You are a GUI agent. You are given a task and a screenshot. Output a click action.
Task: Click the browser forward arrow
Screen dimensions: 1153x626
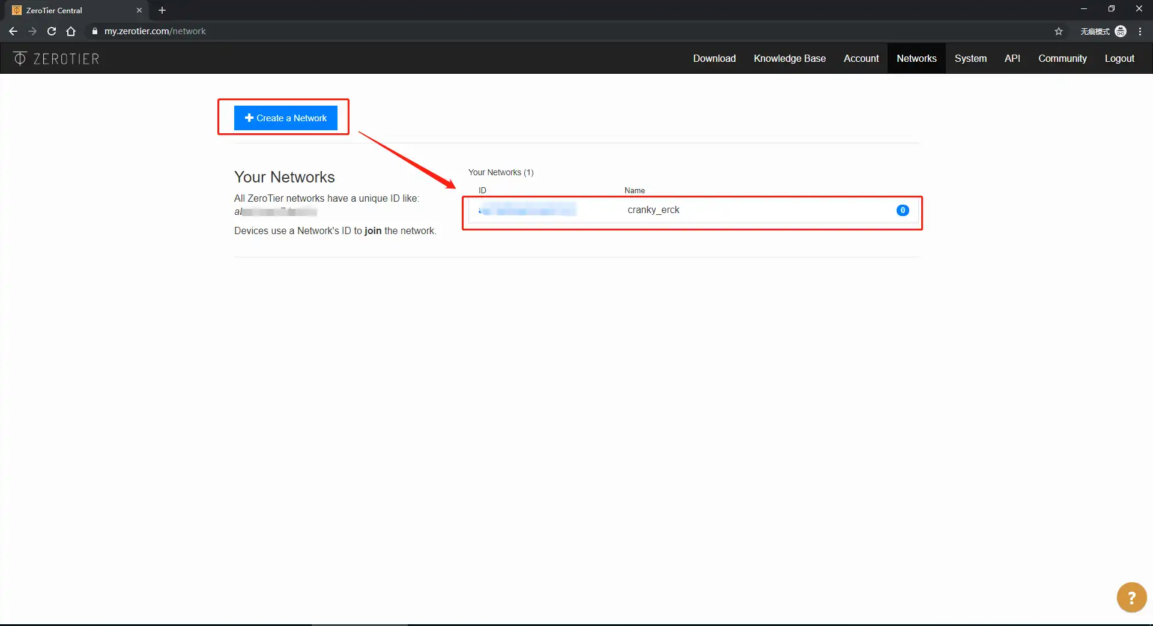click(x=32, y=31)
